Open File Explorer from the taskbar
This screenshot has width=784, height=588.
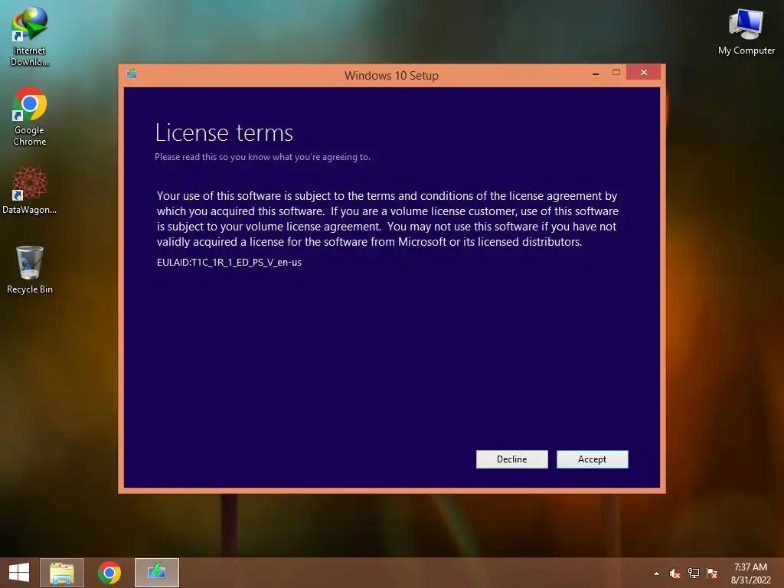61,573
